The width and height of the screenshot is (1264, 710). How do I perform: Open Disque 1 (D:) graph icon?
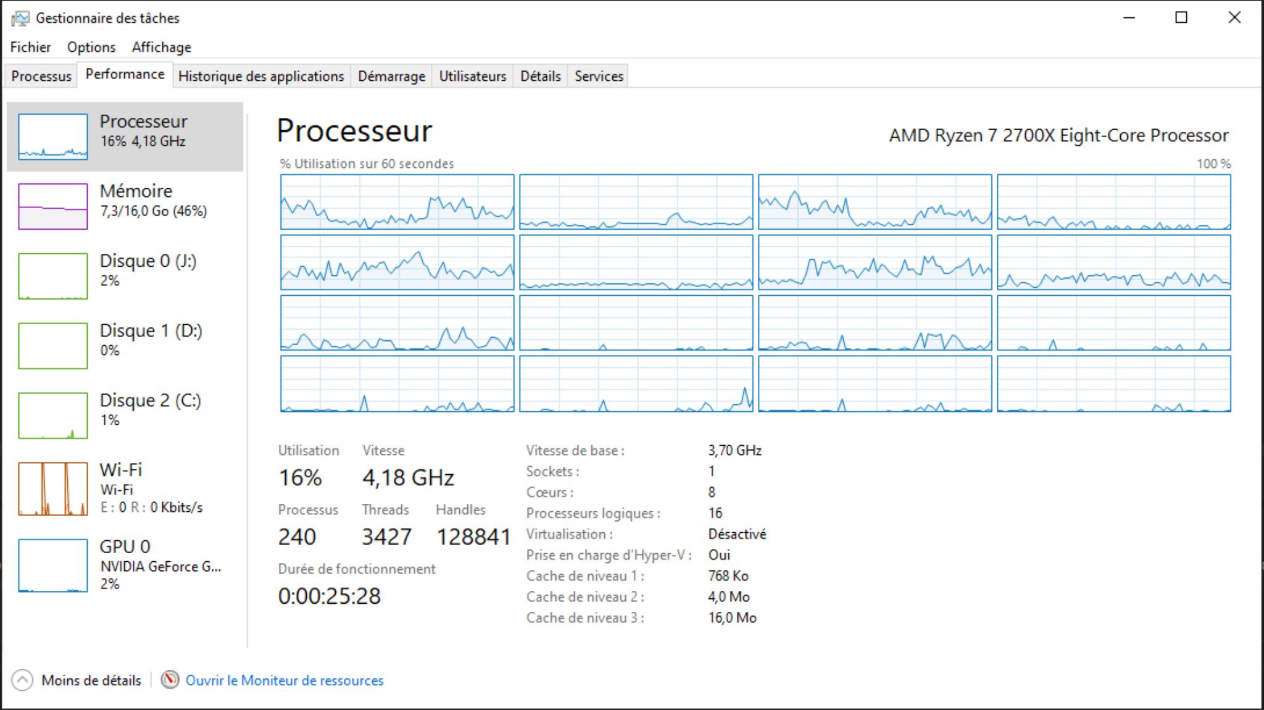click(x=53, y=346)
